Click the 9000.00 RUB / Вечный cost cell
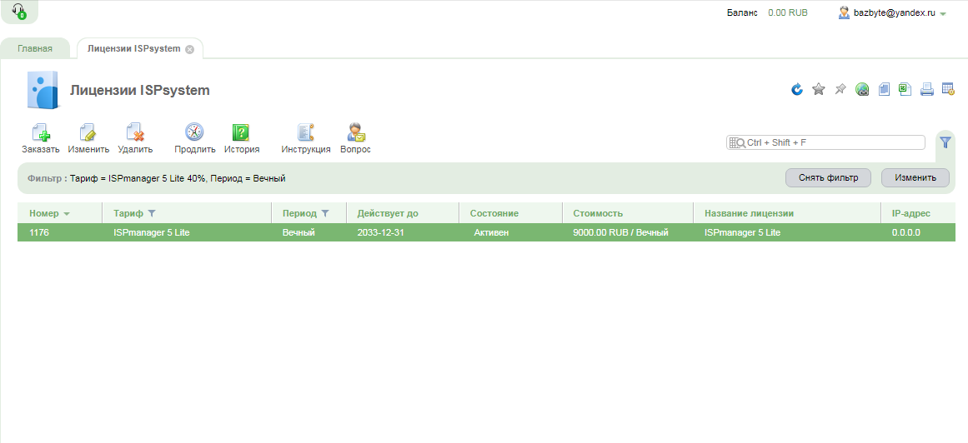Image resolution: width=968 pixels, height=443 pixels. click(620, 232)
